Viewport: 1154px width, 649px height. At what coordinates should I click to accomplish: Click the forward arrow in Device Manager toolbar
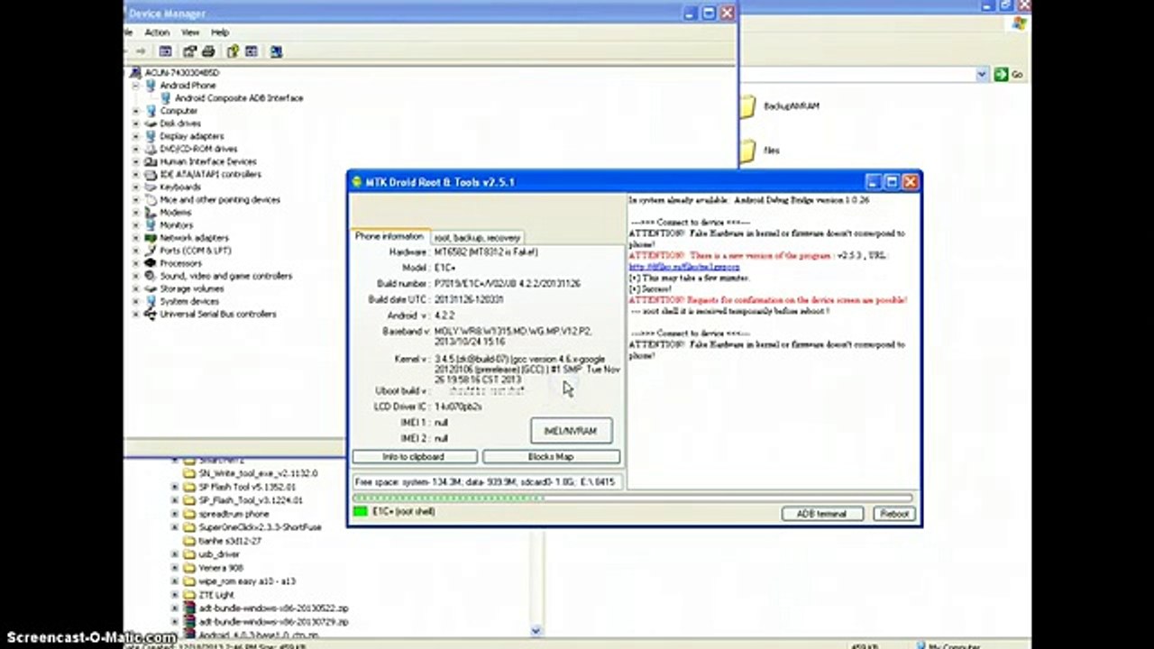click(x=142, y=51)
